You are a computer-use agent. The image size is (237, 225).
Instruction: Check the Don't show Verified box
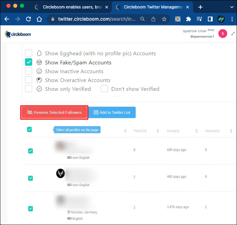pyautogui.click(x=104, y=89)
